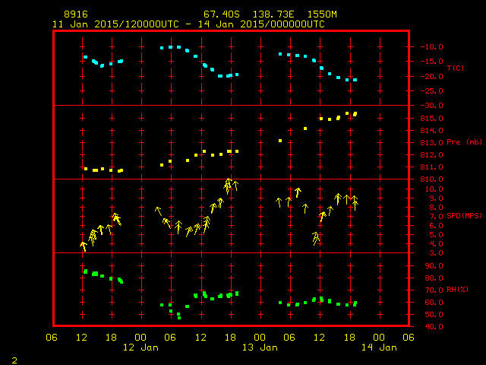
Task: Click the 90.0 humidity tick label
Action: pyautogui.click(x=434, y=266)
